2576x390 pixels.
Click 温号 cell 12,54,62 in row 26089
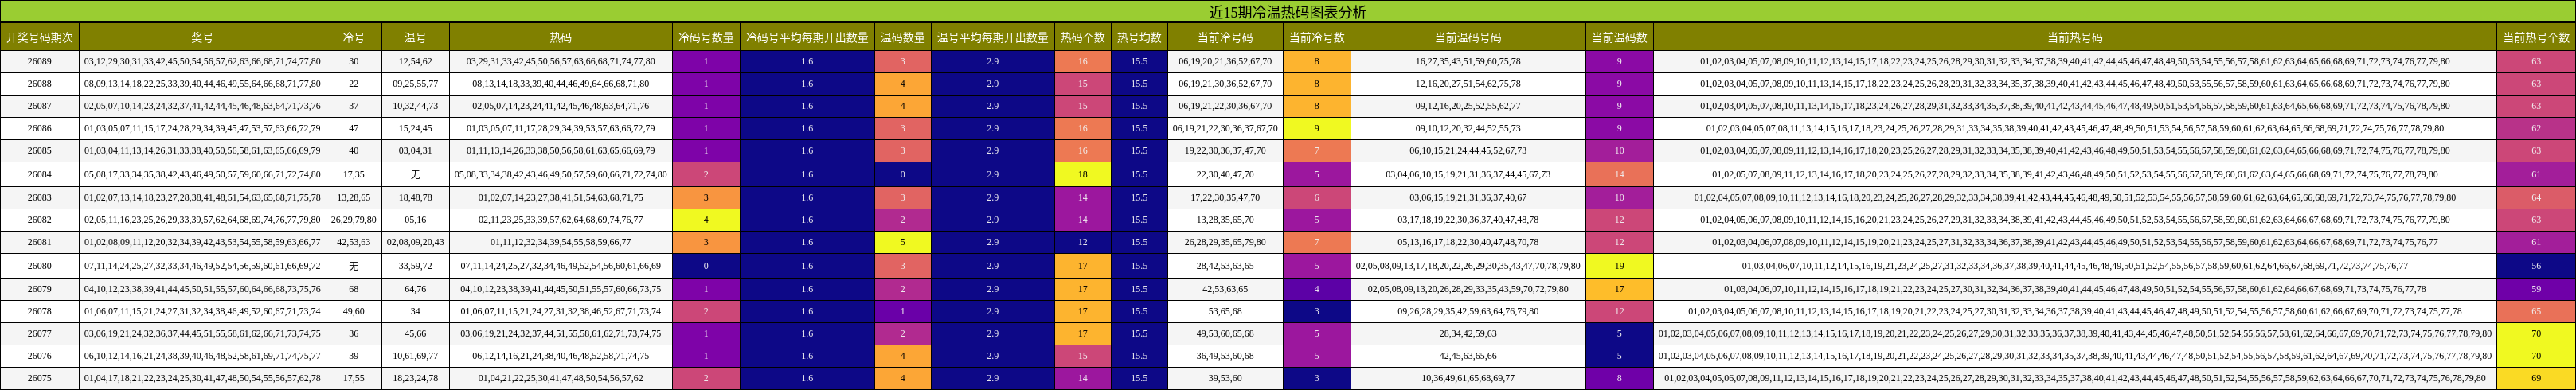(415, 61)
